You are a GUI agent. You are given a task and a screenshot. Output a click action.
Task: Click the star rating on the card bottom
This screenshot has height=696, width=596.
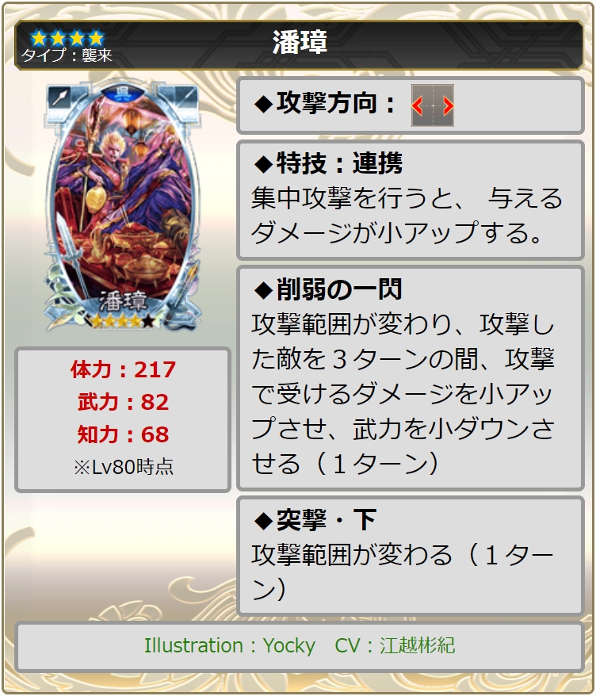(x=123, y=320)
